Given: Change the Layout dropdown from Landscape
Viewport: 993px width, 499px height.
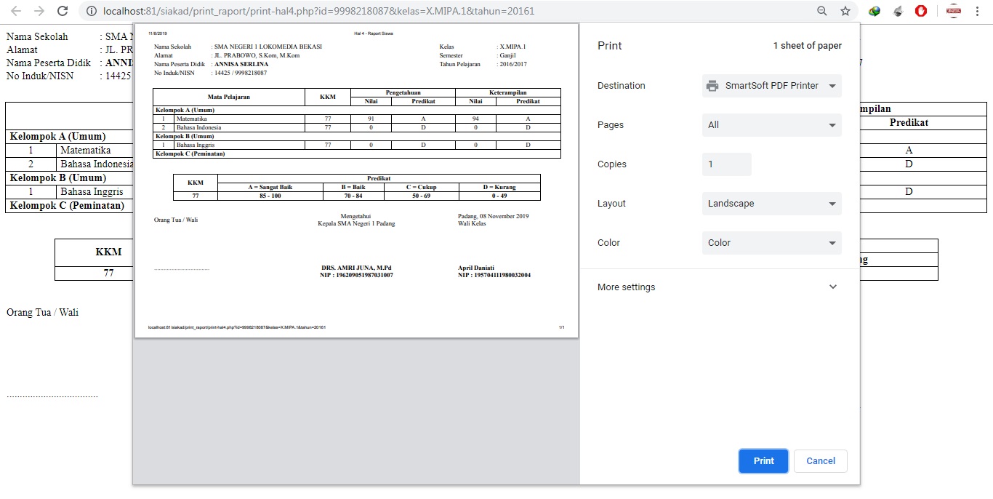Looking at the screenshot, I should [x=771, y=204].
